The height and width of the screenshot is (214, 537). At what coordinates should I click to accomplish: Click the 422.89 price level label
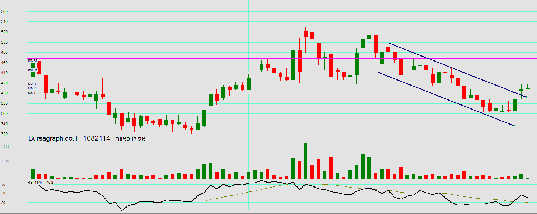[x=32, y=84]
